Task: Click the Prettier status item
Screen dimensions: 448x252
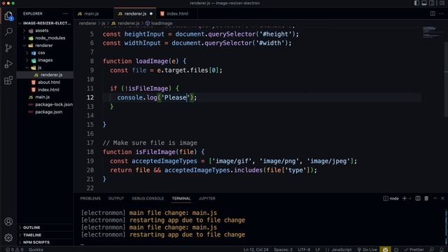Action: click(414, 249)
